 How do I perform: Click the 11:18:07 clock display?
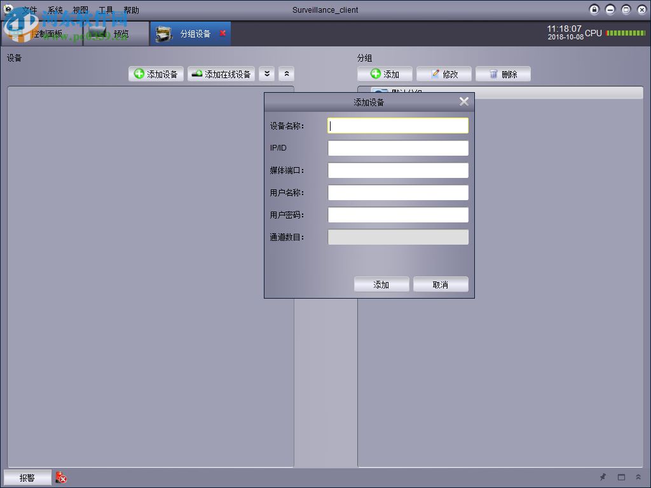[564, 29]
